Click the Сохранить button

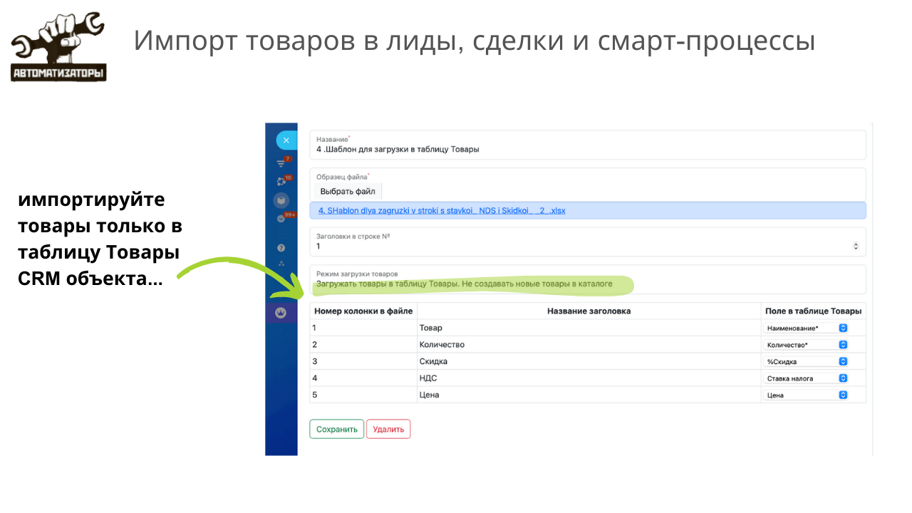click(x=337, y=429)
